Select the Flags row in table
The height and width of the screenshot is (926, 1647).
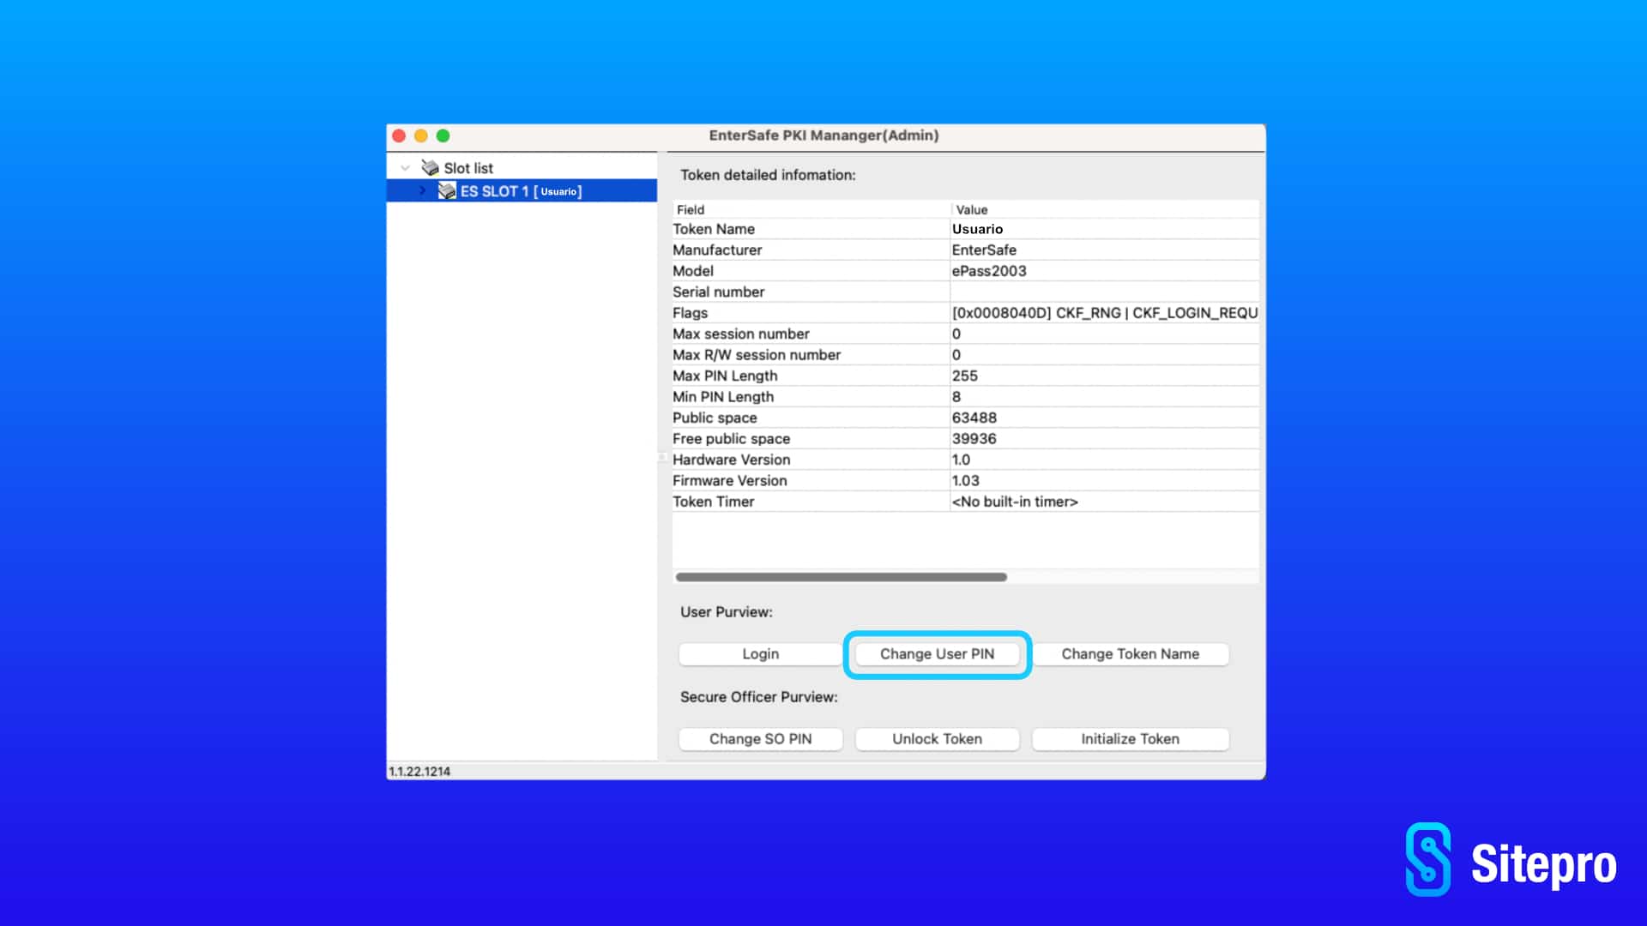965,313
